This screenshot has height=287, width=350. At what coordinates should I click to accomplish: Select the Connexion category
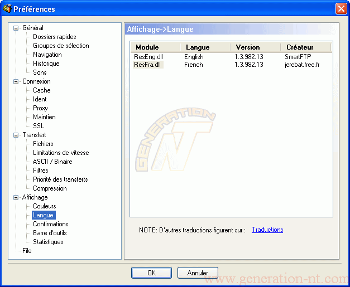(x=36, y=81)
